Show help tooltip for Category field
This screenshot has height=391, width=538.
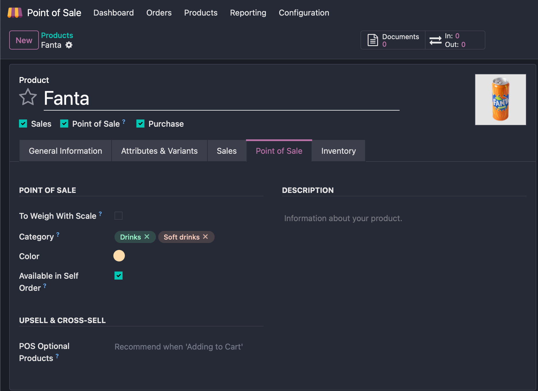[x=58, y=234]
